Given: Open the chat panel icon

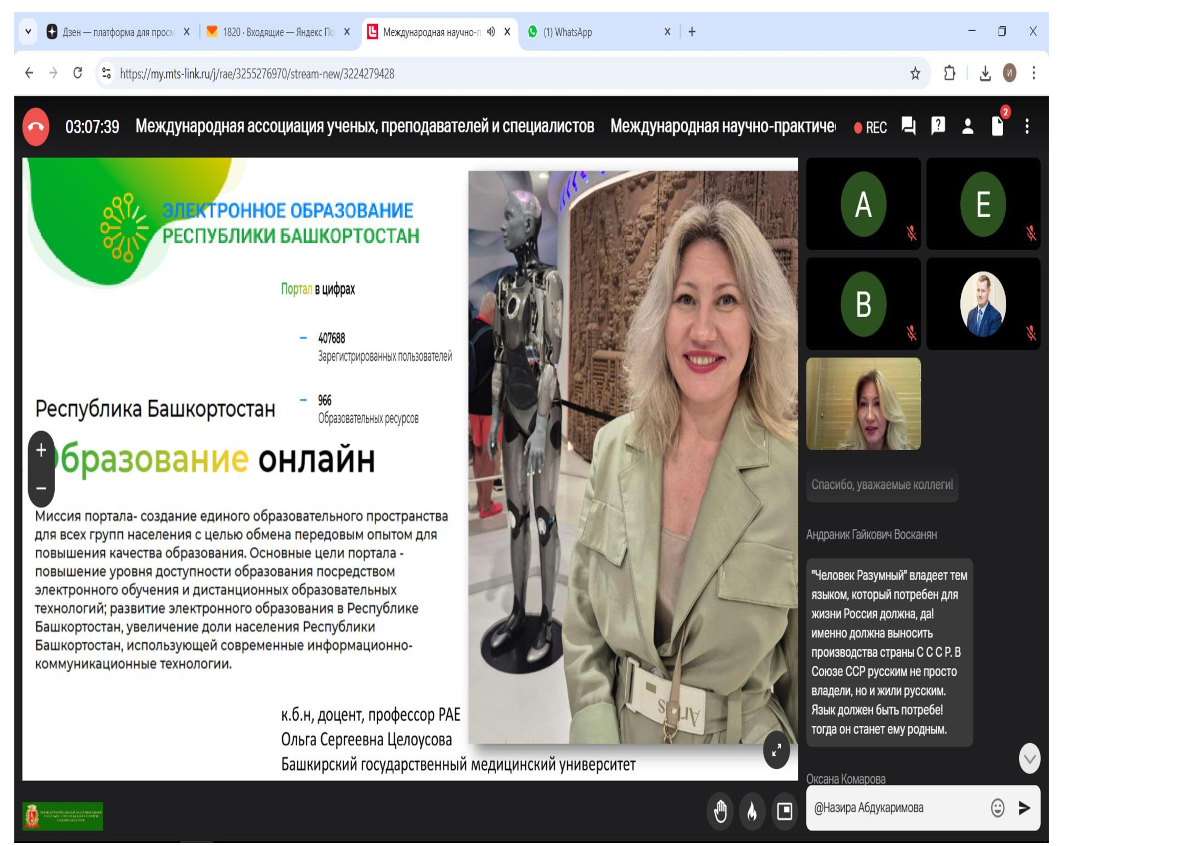Looking at the screenshot, I should pos(909,126).
